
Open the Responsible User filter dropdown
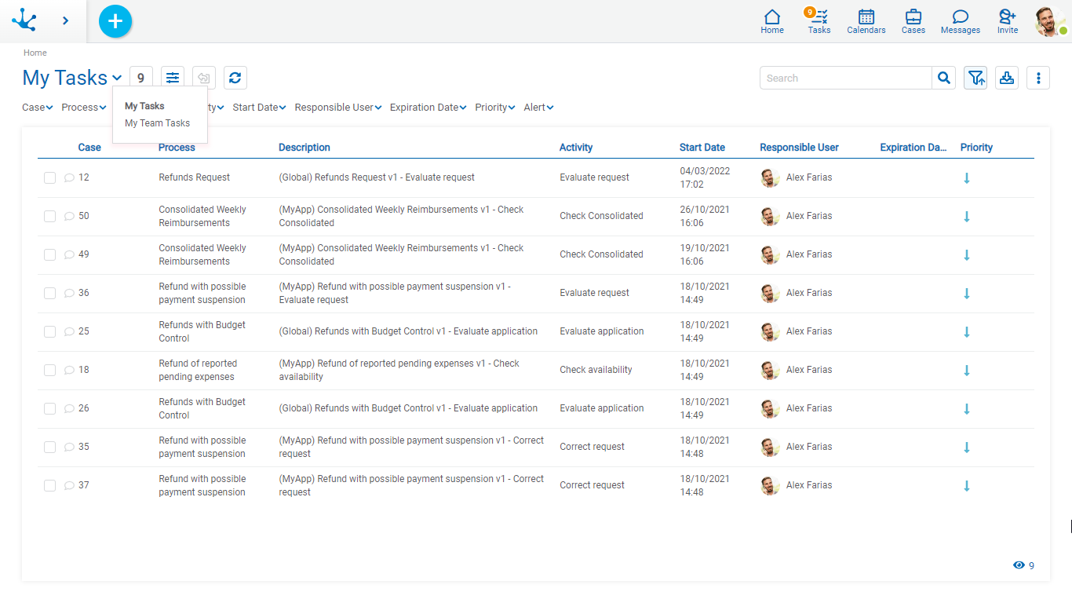pos(337,108)
